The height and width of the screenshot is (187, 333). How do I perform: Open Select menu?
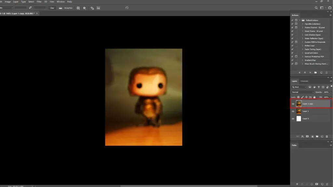31,2
